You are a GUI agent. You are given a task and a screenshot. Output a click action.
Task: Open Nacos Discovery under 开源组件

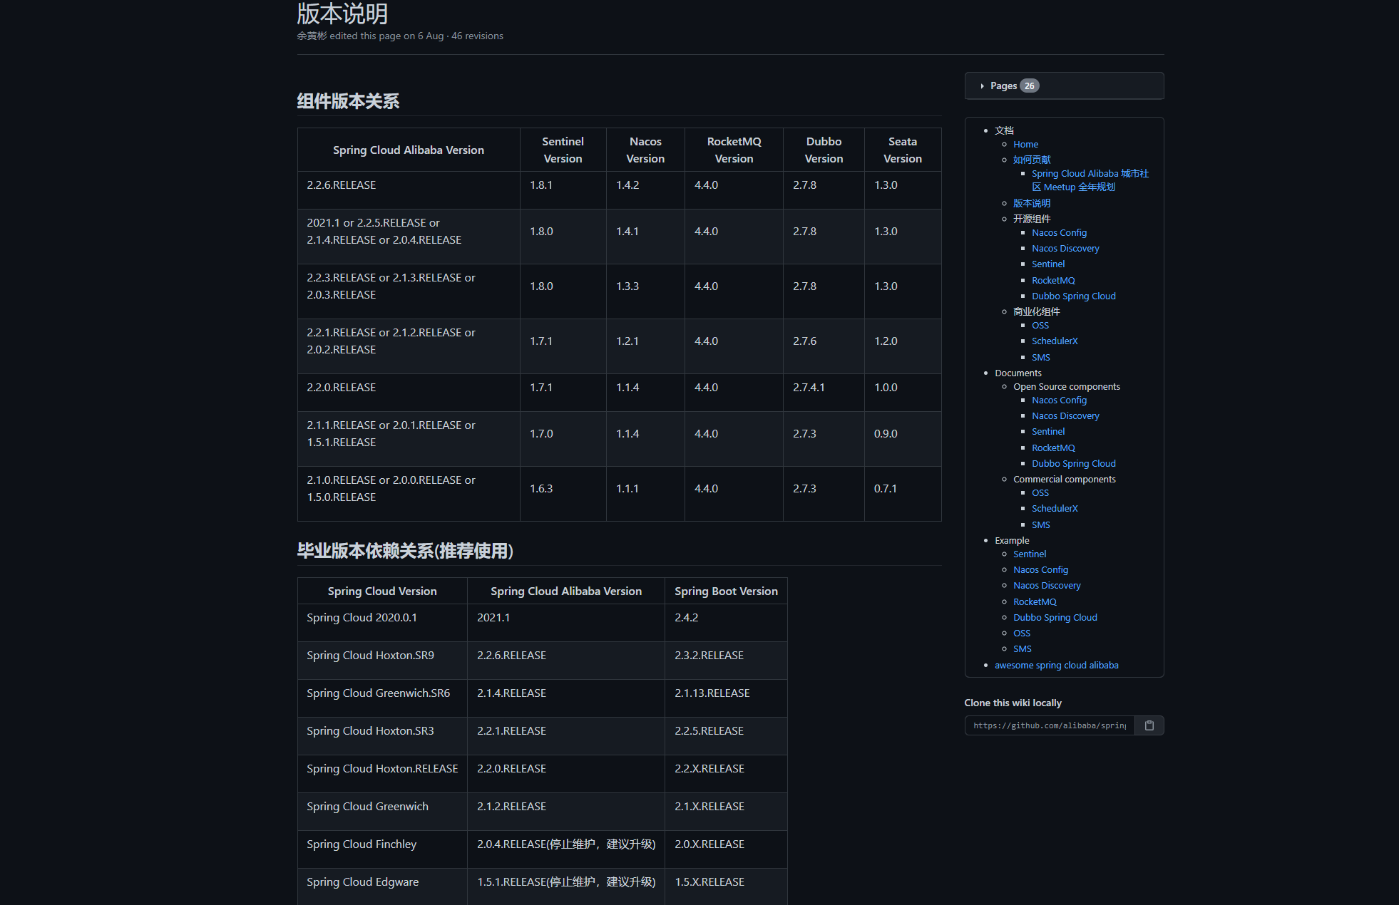pyautogui.click(x=1065, y=249)
